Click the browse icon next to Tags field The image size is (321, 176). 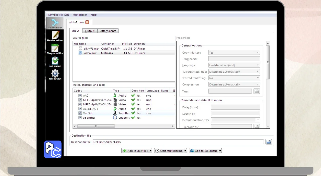[256, 91]
